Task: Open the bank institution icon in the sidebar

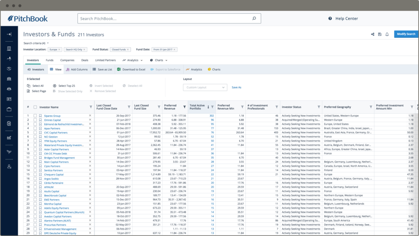Action: 9,79
